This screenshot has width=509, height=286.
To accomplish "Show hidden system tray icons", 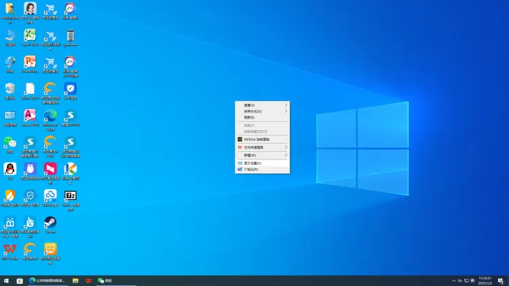I will tap(453, 281).
